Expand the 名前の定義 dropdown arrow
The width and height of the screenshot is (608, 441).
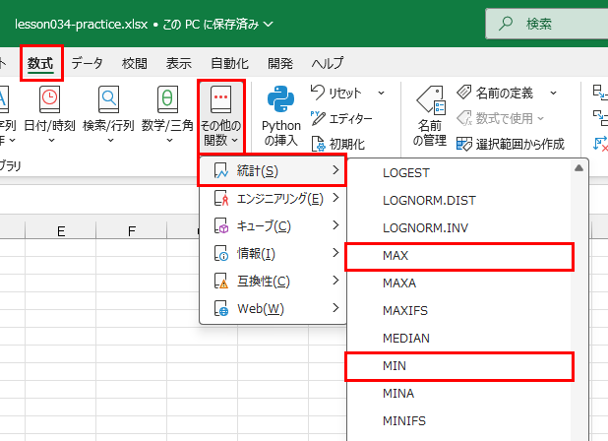[x=553, y=93]
